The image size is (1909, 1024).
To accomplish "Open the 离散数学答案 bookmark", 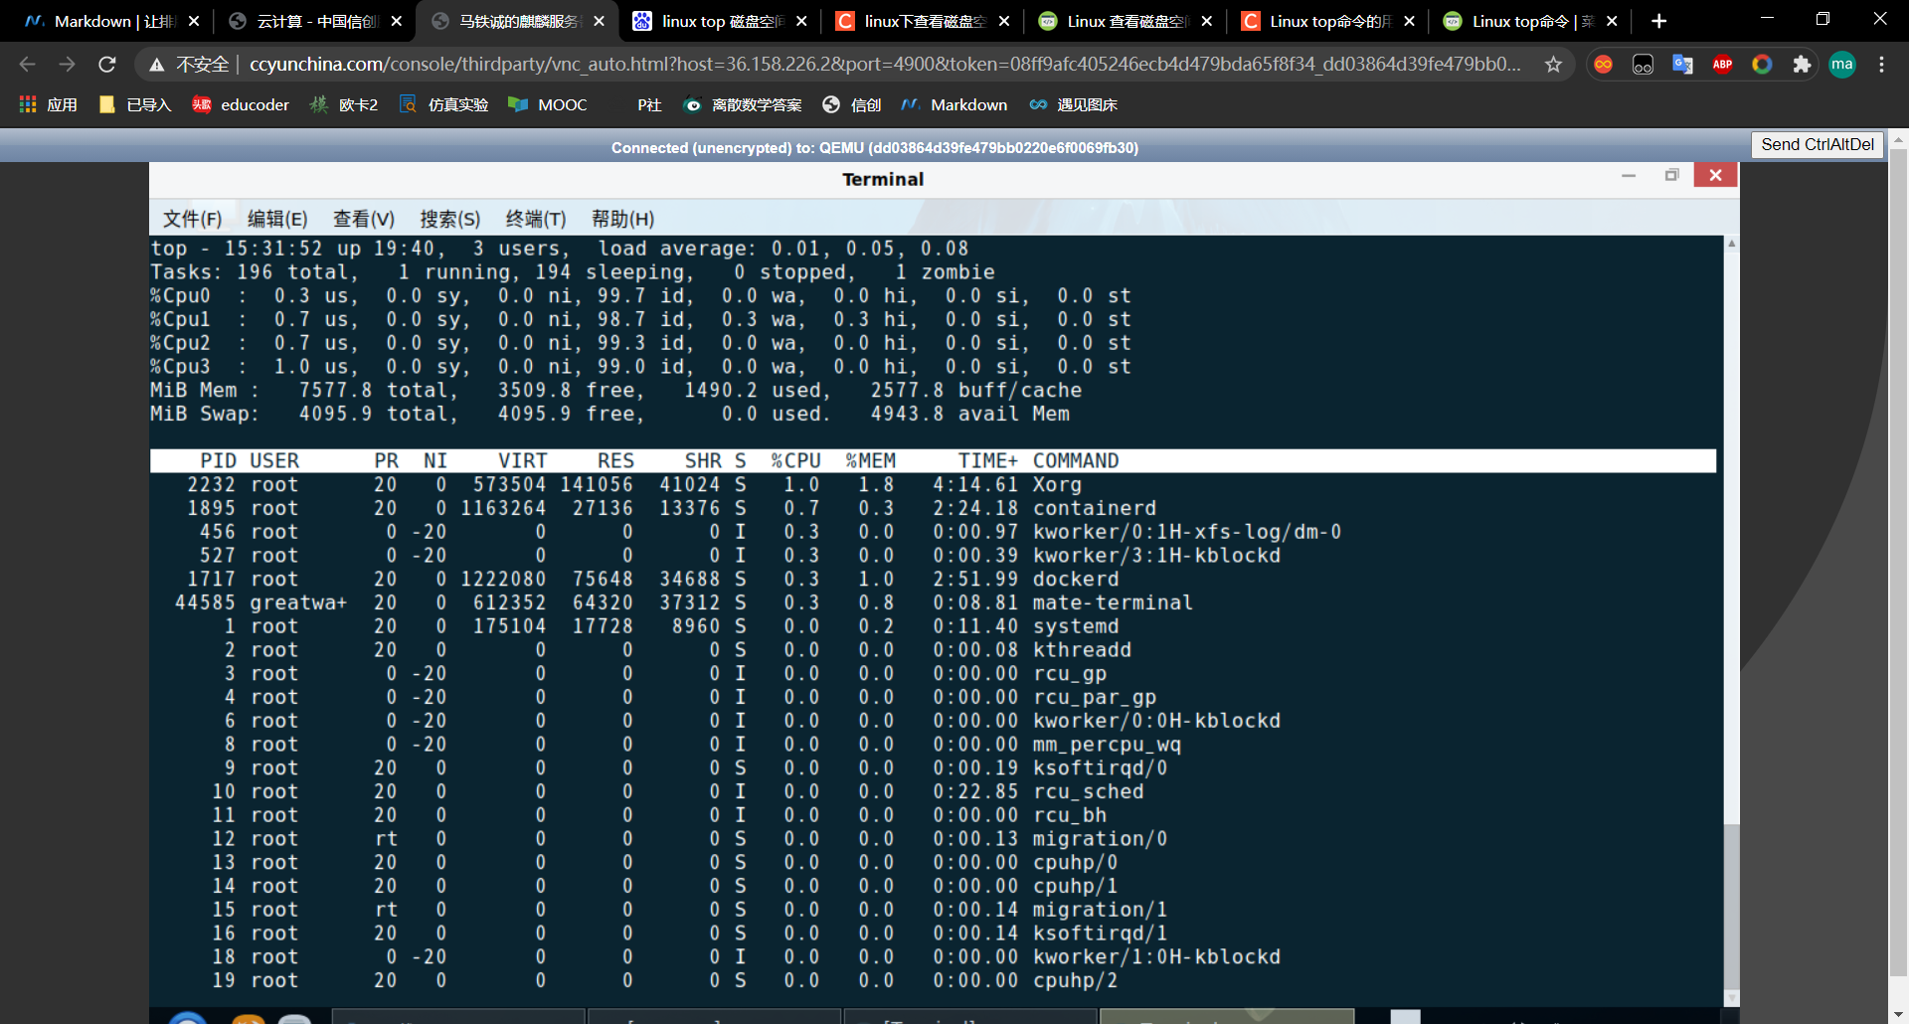I will [x=743, y=104].
